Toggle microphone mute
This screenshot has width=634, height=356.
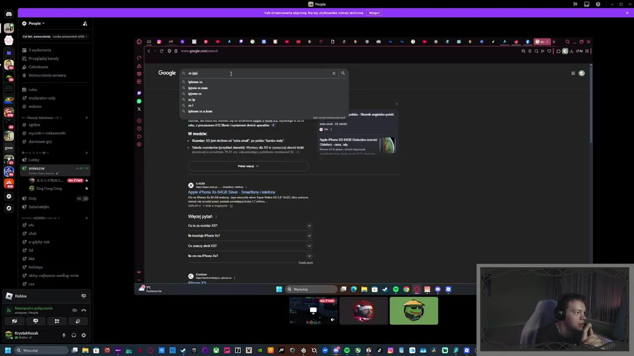(63, 335)
